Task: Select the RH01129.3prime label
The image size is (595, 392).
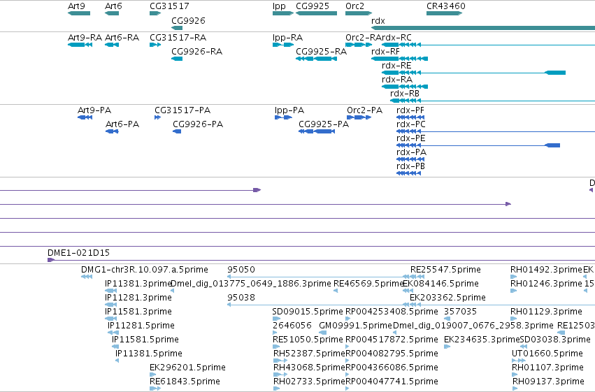Action: point(546,312)
